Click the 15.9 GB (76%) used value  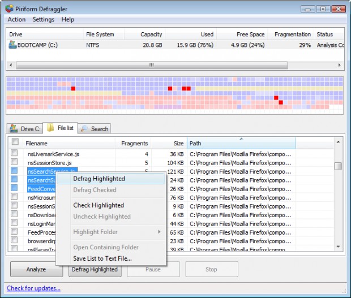coord(195,45)
